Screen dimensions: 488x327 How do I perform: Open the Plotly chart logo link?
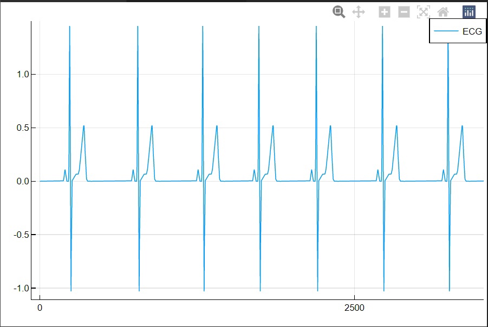point(469,12)
